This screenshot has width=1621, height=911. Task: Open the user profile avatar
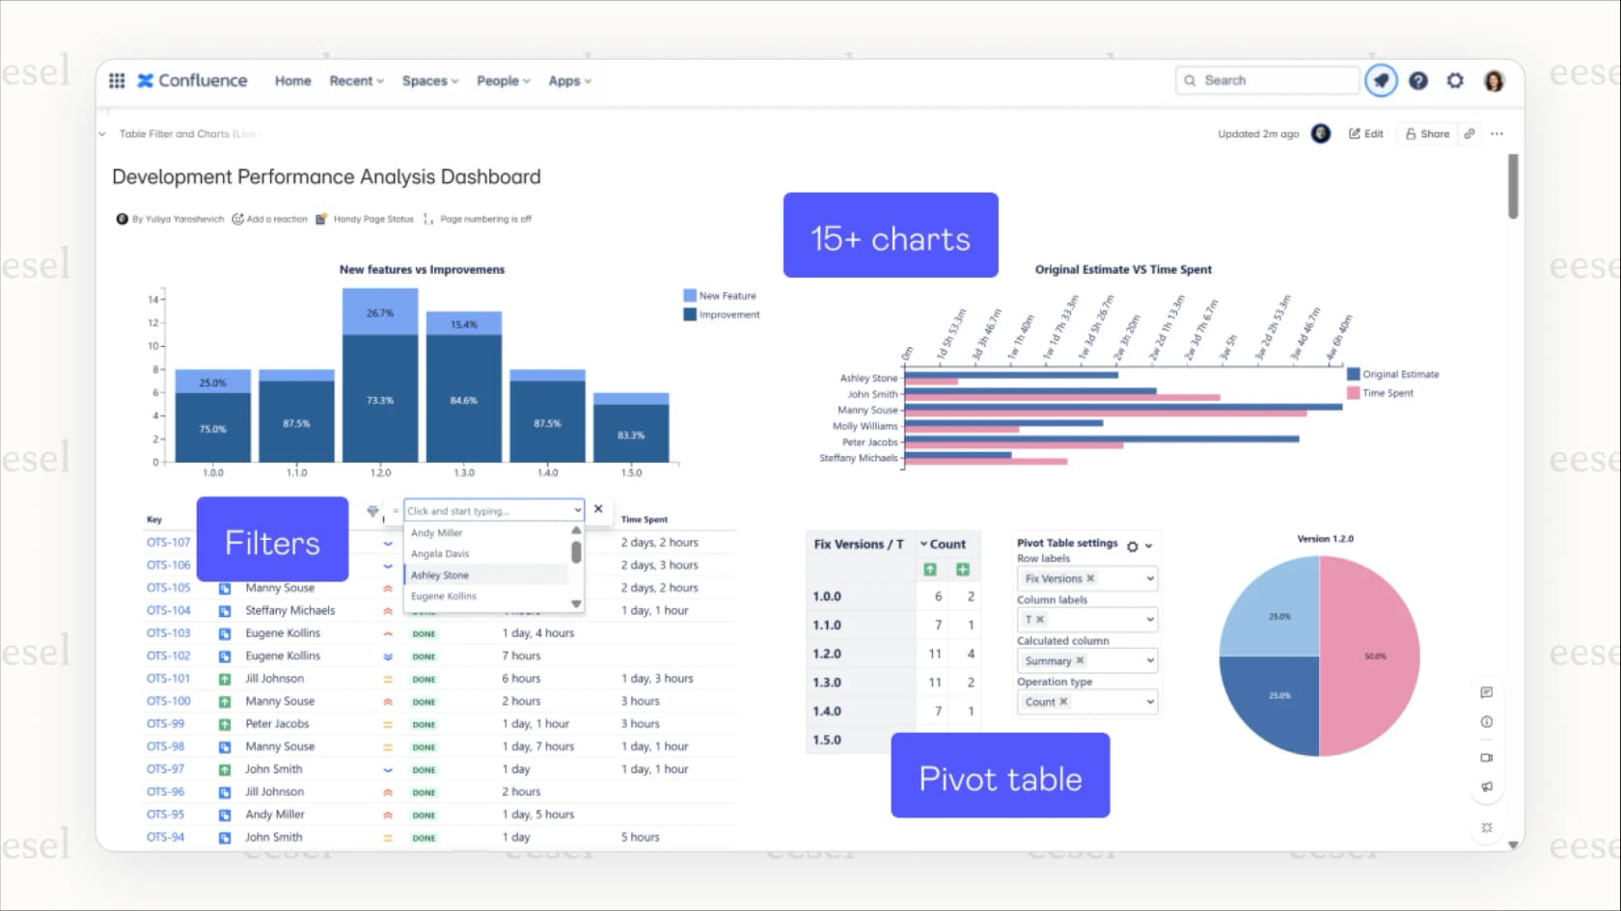tap(1494, 81)
